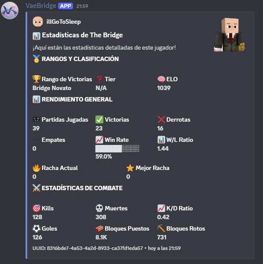Click the green checkmark Victorias icon
This screenshot has height=264, width=263.
(99, 119)
